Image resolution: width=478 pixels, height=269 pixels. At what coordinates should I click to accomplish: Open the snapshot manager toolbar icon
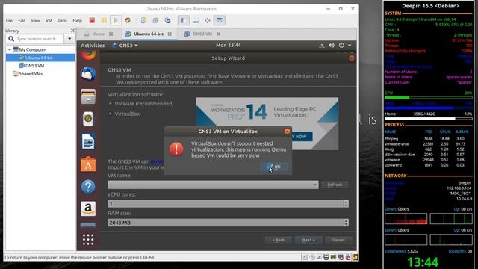point(167,20)
